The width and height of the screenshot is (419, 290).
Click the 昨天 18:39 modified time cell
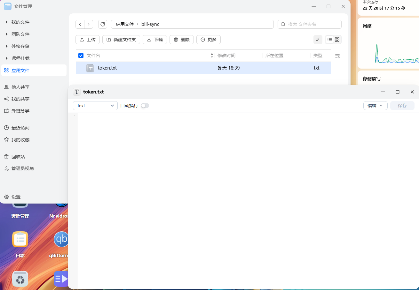[229, 68]
